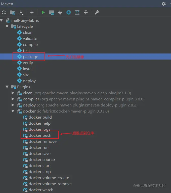Click docker:run goal icon
The image size is (171, 193).
pyautogui.click(x=25, y=148)
